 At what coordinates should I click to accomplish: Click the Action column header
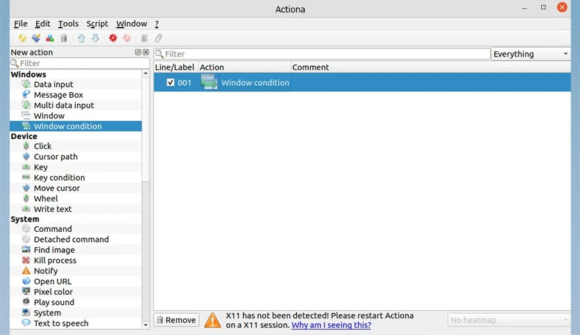point(244,67)
